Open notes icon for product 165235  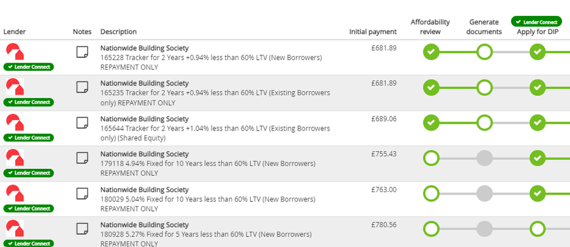82,88
